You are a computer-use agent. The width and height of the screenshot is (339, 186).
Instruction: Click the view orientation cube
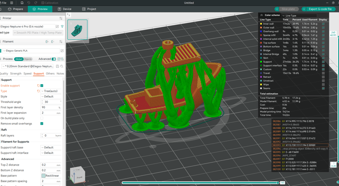(77, 175)
